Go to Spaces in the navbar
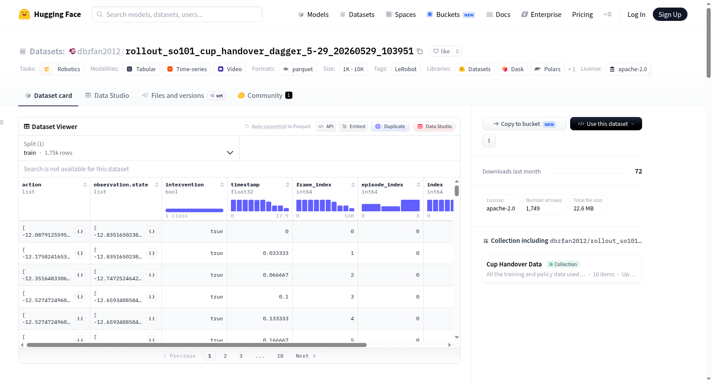This screenshot has width=712, height=383. click(x=401, y=14)
